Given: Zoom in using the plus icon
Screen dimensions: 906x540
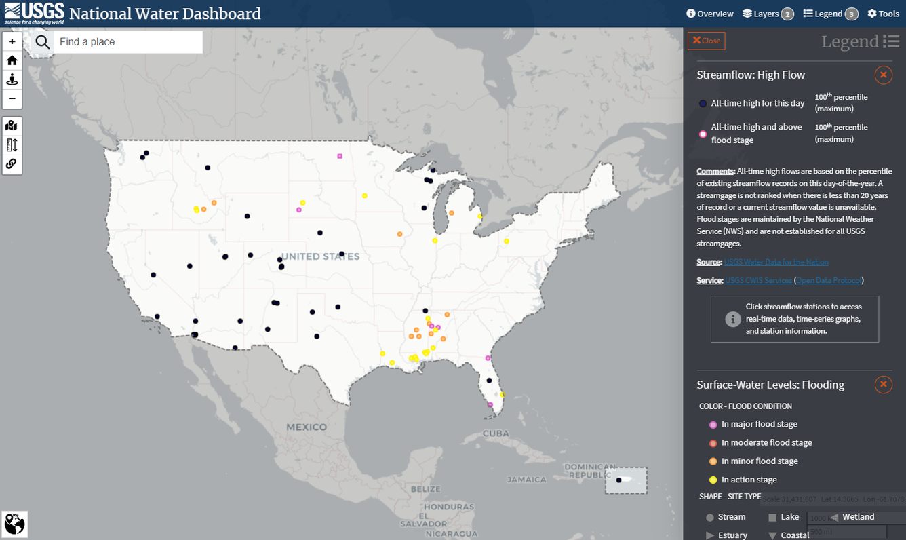Looking at the screenshot, I should (x=12, y=41).
